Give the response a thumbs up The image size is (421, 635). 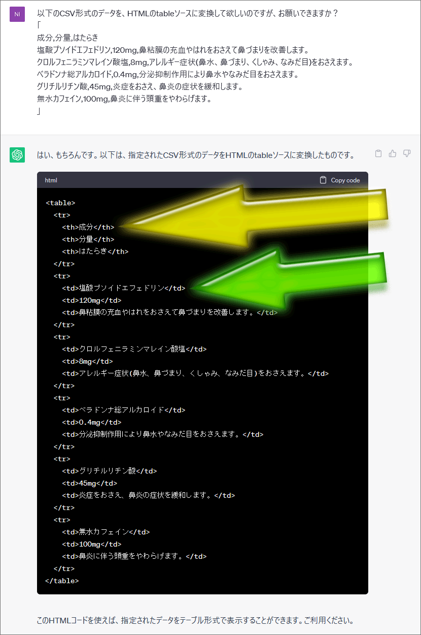tap(393, 153)
